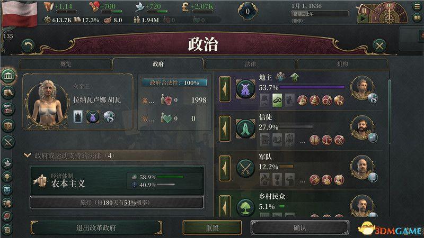
Task: Click the back arrow beside the 政治 header
Action: click(x=28, y=45)
